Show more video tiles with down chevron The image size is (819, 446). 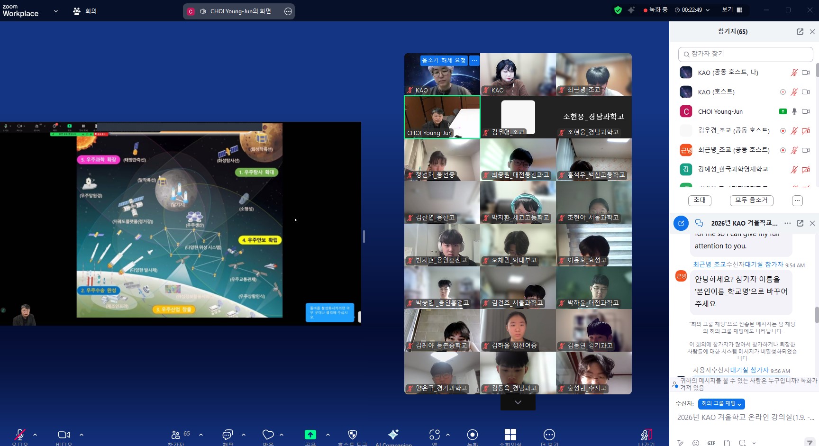click(518, 402)
